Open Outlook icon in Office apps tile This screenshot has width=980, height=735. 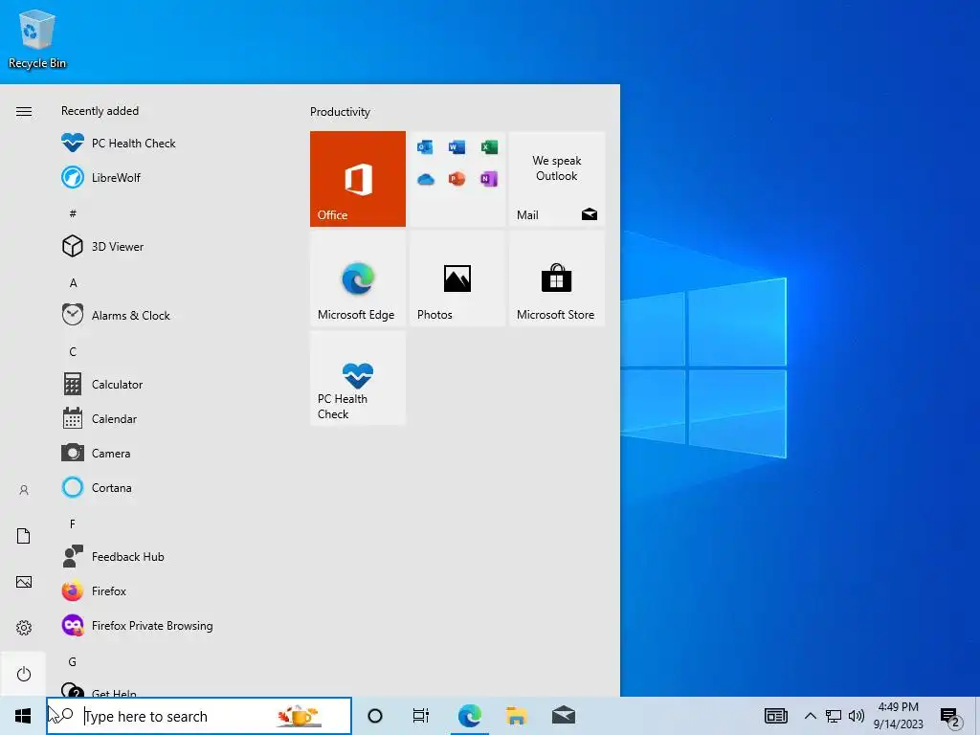pos(425,146)
